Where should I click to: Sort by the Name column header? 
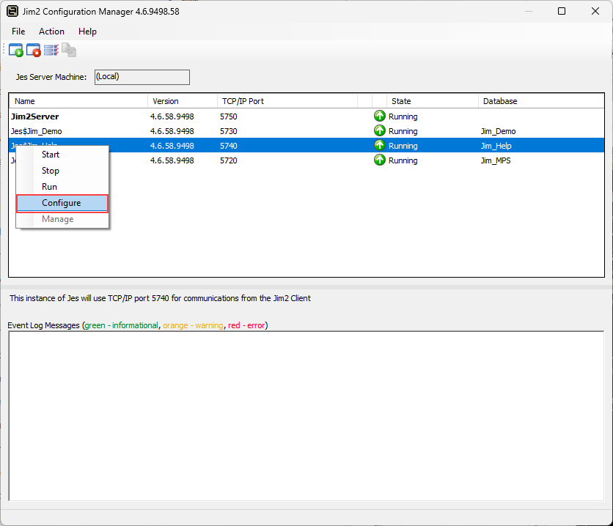[x=78, y=101]
